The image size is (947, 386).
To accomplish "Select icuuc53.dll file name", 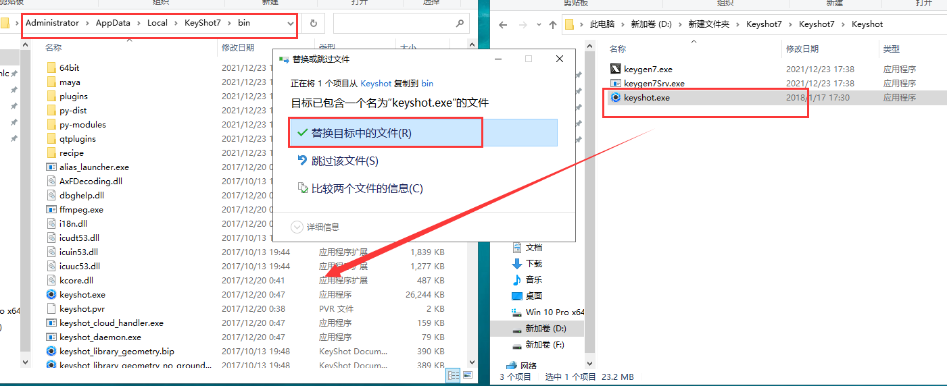I will coord(80,266).
